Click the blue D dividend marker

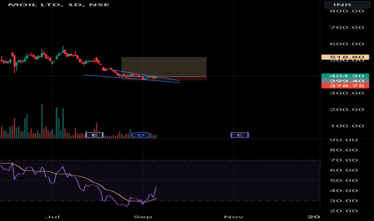click(x=141, y=135)
